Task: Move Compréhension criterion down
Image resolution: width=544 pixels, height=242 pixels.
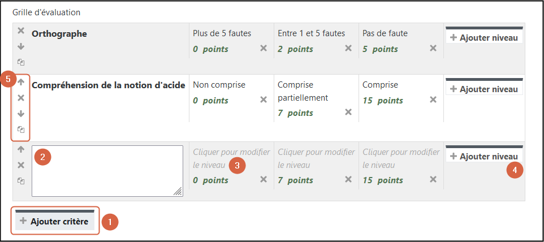Action: point(21,114)
